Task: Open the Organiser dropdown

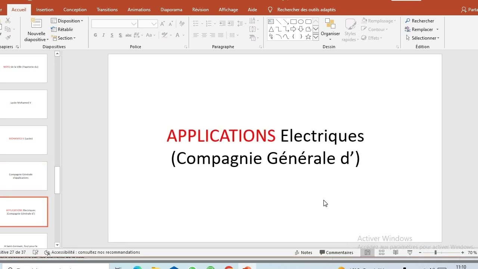Action: pos(330,30)
